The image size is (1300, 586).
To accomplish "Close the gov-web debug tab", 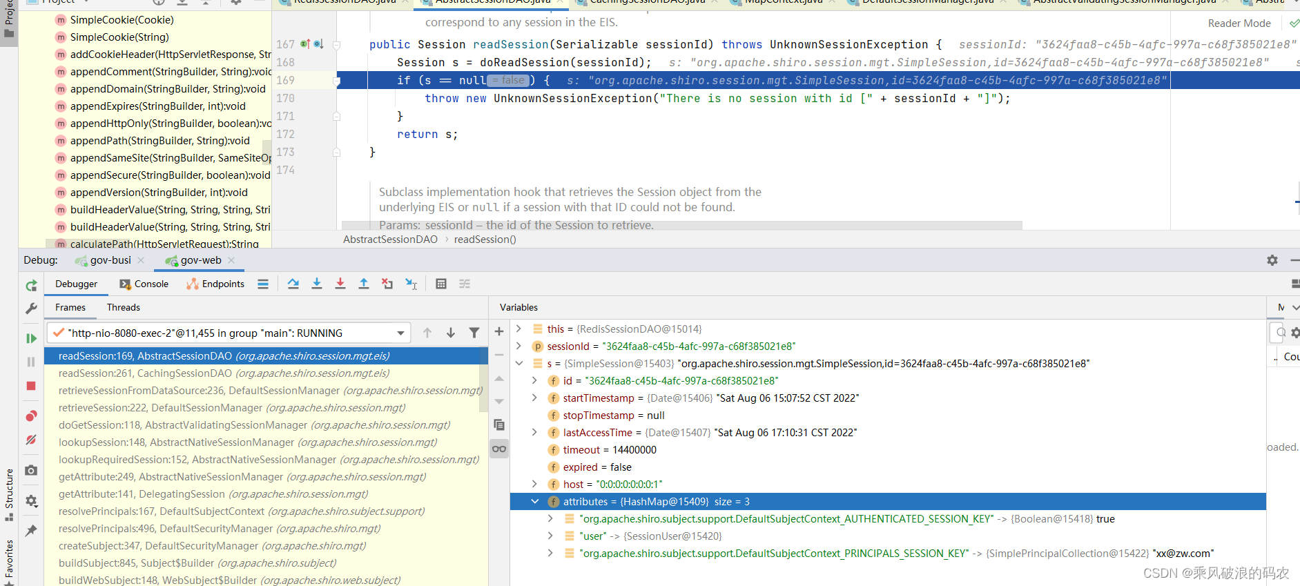I will [231, 260].
